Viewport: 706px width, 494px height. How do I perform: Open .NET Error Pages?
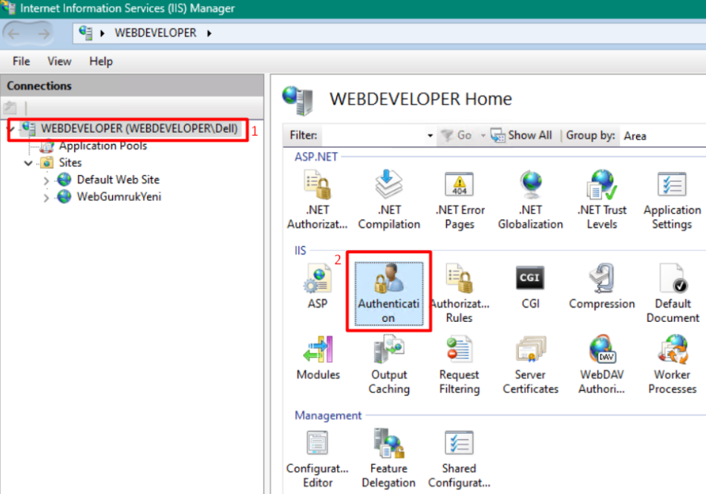(460, 200)
